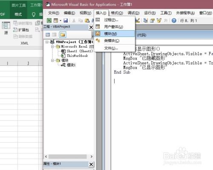Open dropdown arrow beside Insert UserForm icon
Screen dimensions: 213x170
pos(60,21)
